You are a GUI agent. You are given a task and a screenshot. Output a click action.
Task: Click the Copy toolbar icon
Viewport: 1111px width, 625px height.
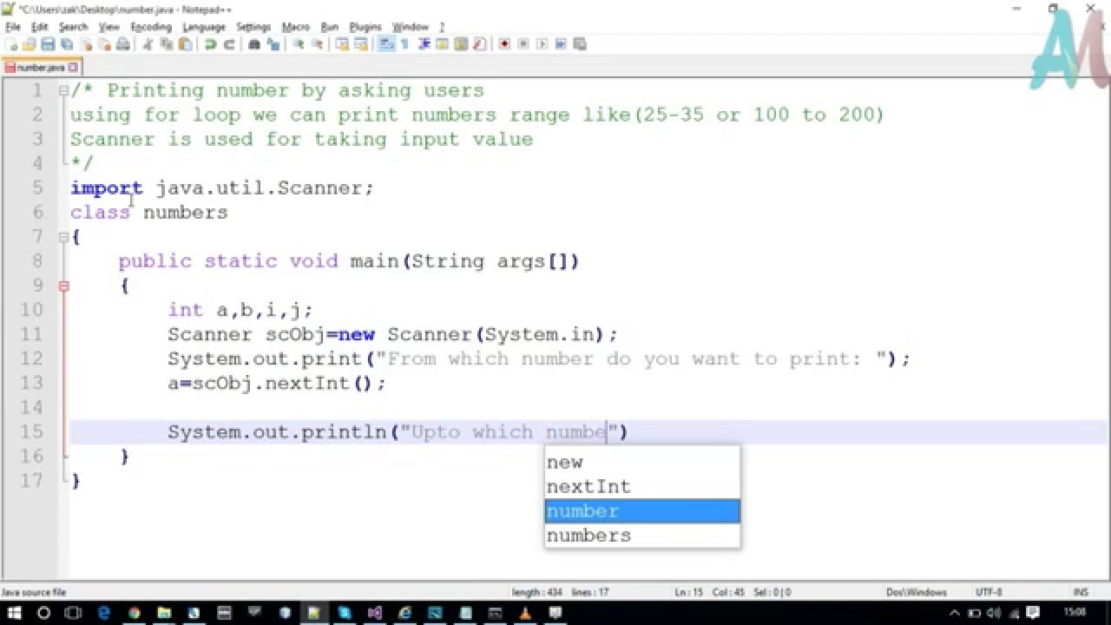(166, 43)
